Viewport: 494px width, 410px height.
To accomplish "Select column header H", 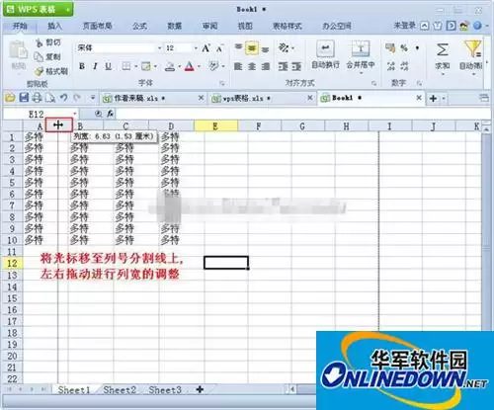I will point(346,126).
